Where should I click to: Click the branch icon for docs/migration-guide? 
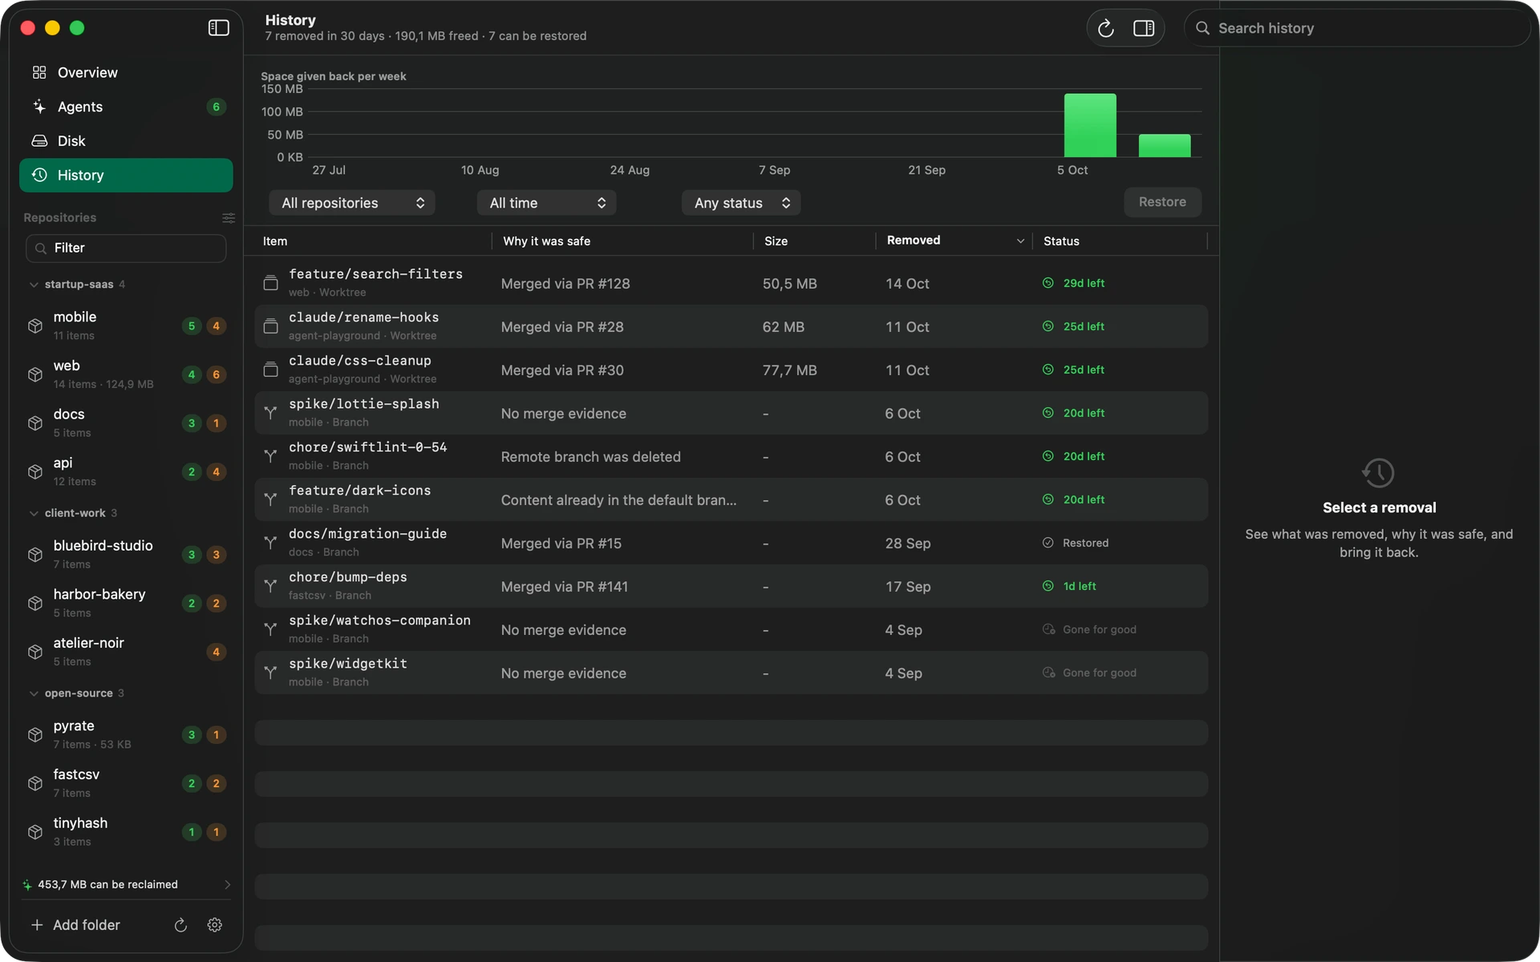click(270, 543)
